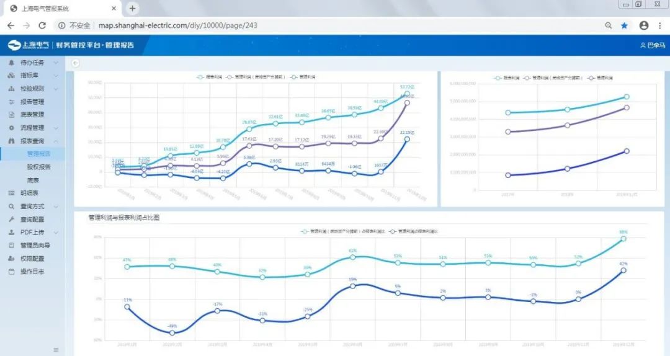Toggle 管理利润占报表利润比 legend in ratio chart
Image resolution: width=670 pixels, height=356 pixels.
point(414,231)
